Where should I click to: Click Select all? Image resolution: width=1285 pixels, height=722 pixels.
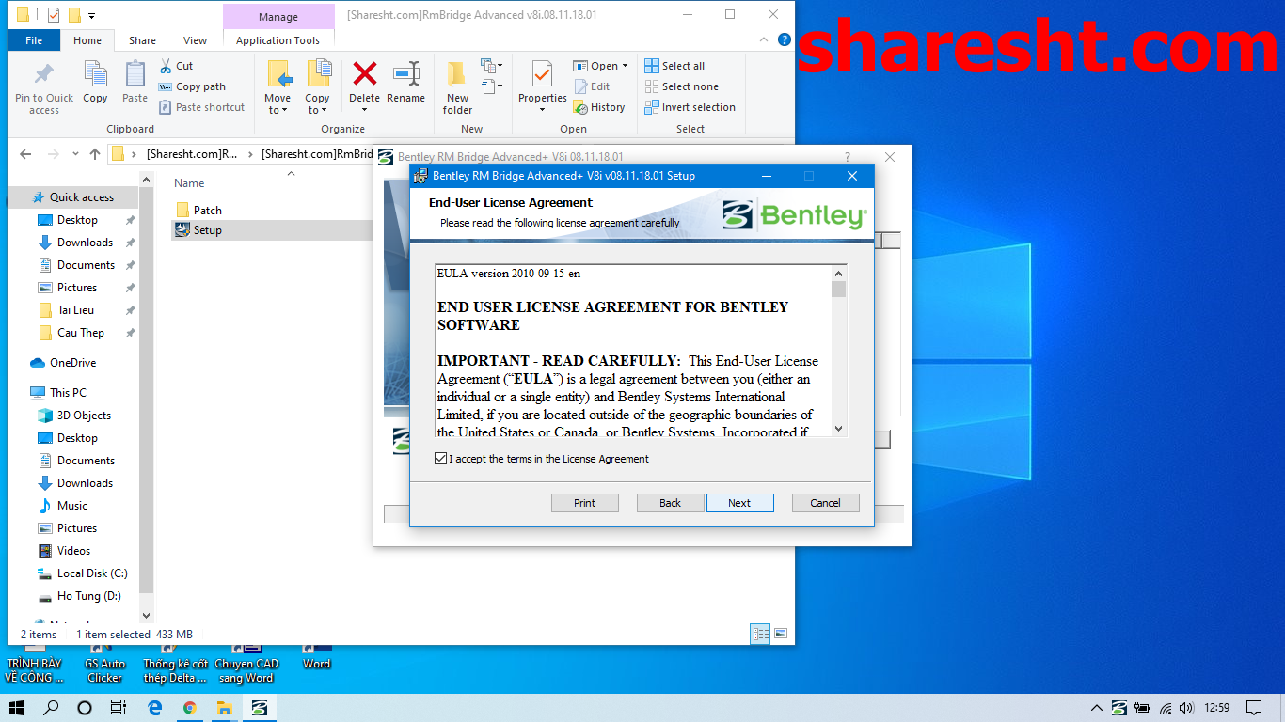click(674, 66)
